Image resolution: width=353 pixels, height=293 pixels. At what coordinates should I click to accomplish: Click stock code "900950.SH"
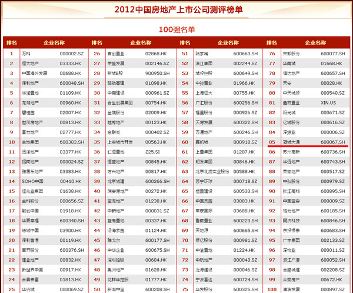point(157,74)
